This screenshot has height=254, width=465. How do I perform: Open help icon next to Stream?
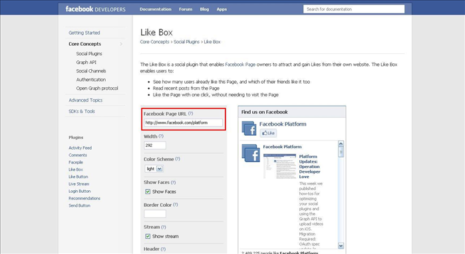point(164,227)
